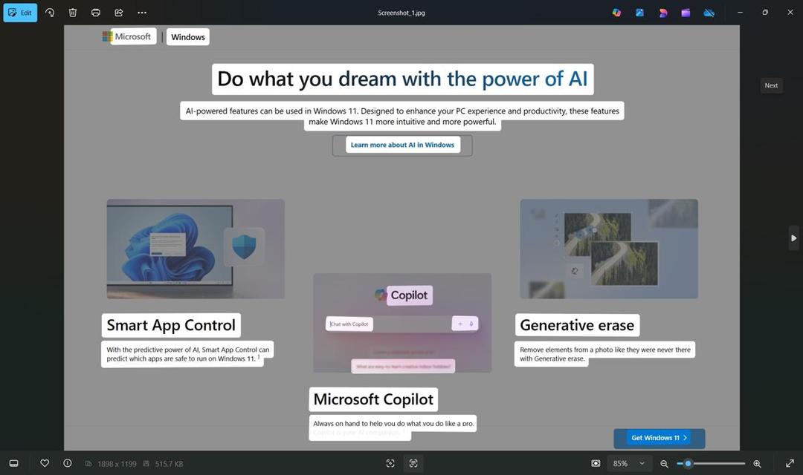Go to the next photo arrow
This screenshot has width=803, height=475.
[793, 238]
